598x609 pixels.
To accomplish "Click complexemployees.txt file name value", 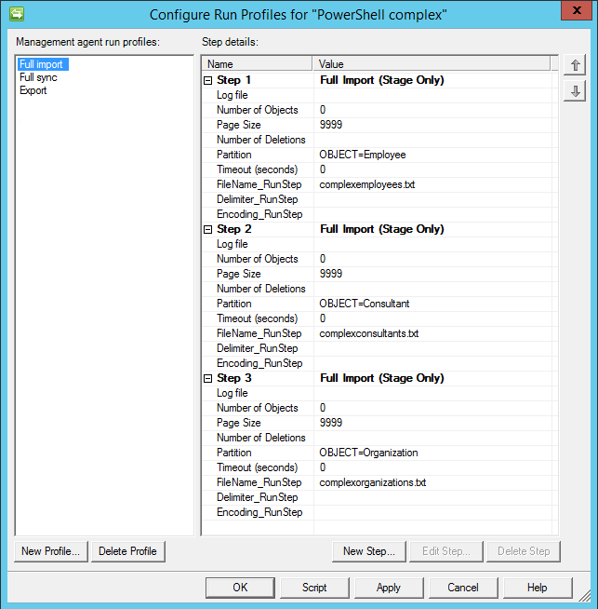I will [x=366, y=184].
